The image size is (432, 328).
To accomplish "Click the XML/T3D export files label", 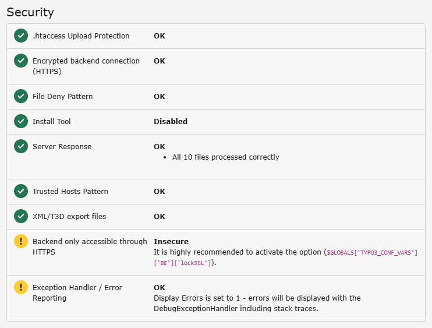I will [x=69, y=217].
